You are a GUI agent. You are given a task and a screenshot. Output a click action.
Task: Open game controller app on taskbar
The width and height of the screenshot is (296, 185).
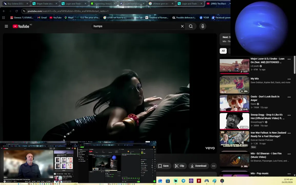[x=206, y=181]
